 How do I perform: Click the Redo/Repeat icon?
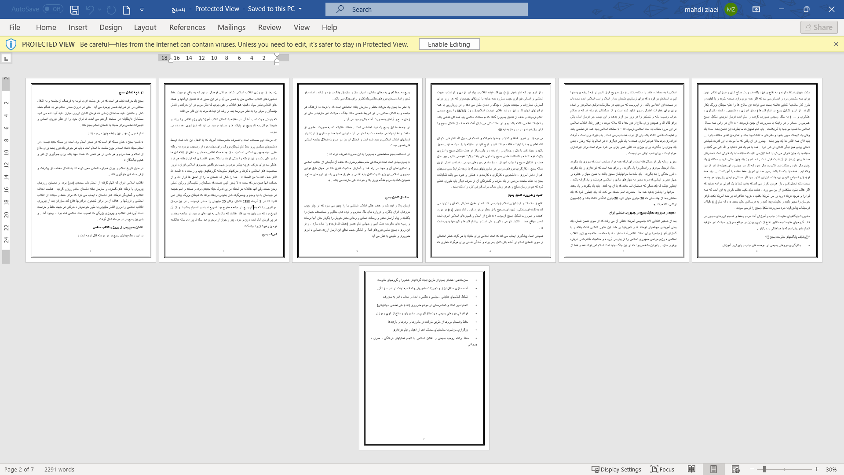111,9
